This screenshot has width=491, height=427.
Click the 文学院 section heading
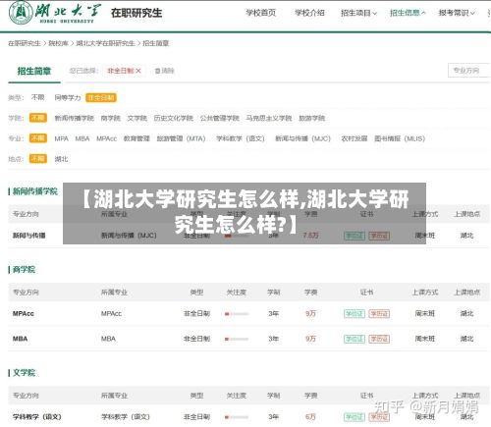(24, 373)
